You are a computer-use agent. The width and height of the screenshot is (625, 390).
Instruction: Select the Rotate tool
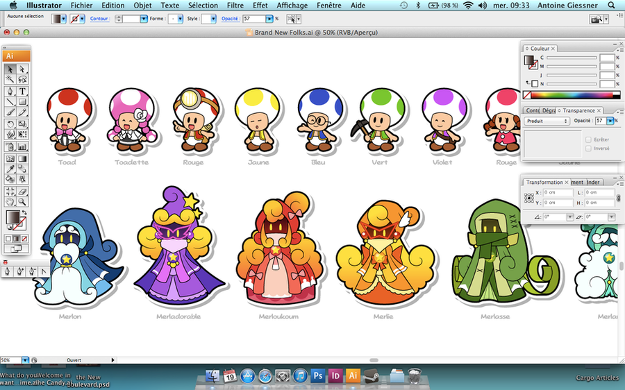(x=10, y=124)
